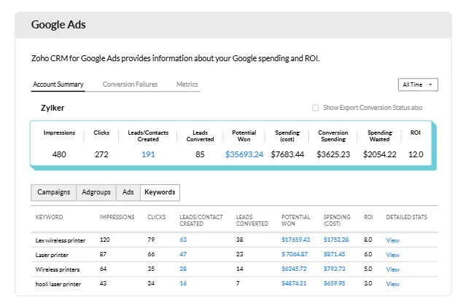Switch to the Conversion Failures tab
The width and height of the screenshot is (463, 308).
click(130, 84)
